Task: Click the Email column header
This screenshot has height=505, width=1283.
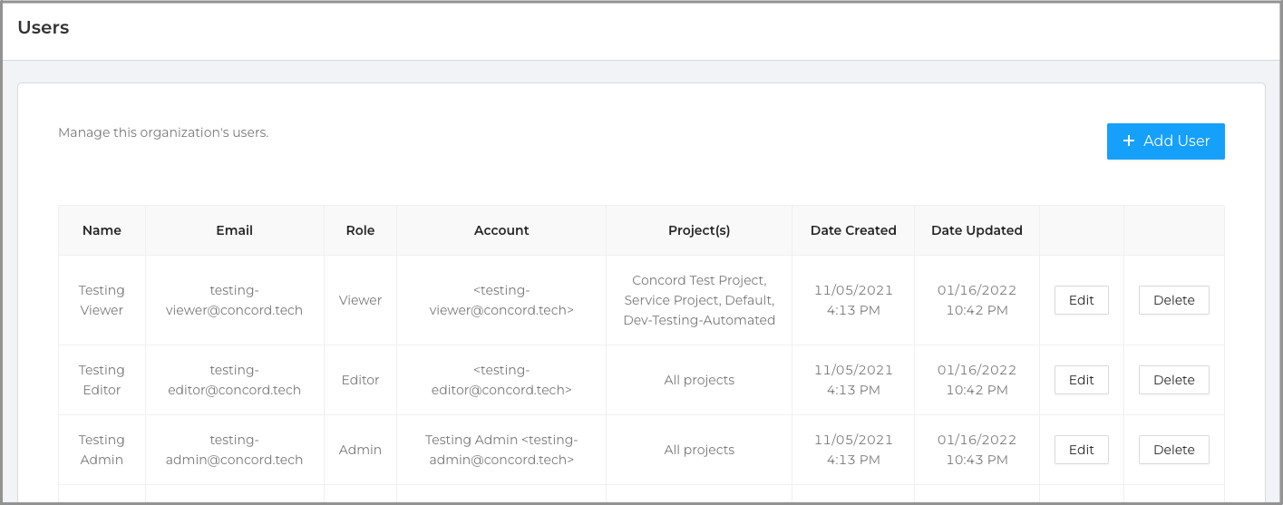Action: point(234,230)
